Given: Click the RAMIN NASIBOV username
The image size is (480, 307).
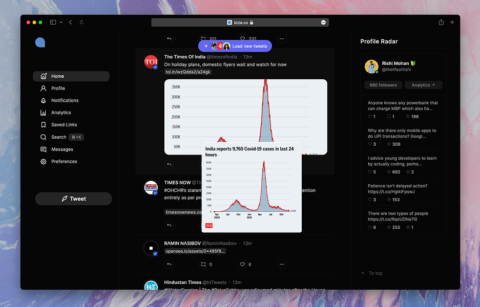Looking at the screenshot, I should coord(219,244).
